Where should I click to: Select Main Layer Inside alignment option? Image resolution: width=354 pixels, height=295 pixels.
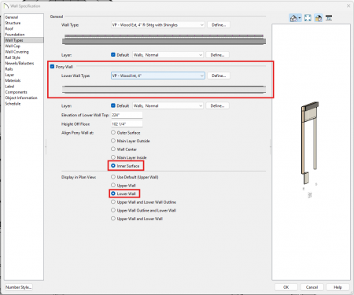113,157
